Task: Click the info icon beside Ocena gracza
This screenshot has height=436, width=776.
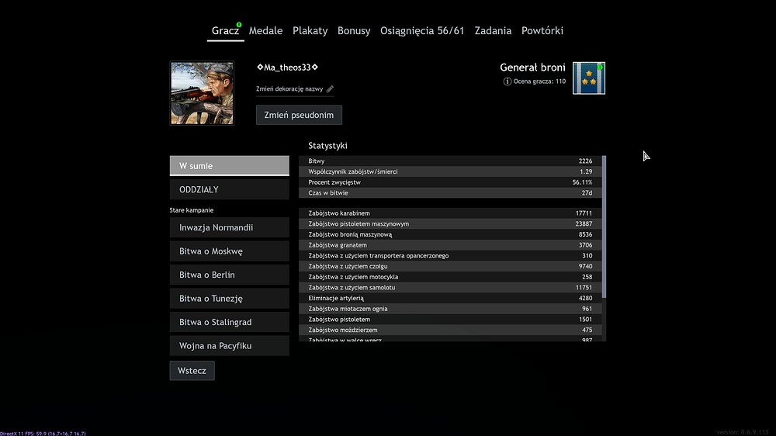Action: point(508,81)
